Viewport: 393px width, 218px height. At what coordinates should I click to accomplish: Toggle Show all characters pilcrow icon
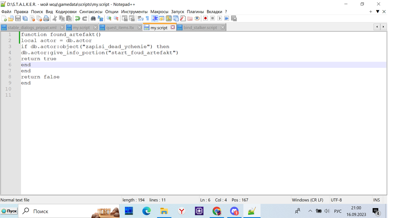(x=147, y=18)
